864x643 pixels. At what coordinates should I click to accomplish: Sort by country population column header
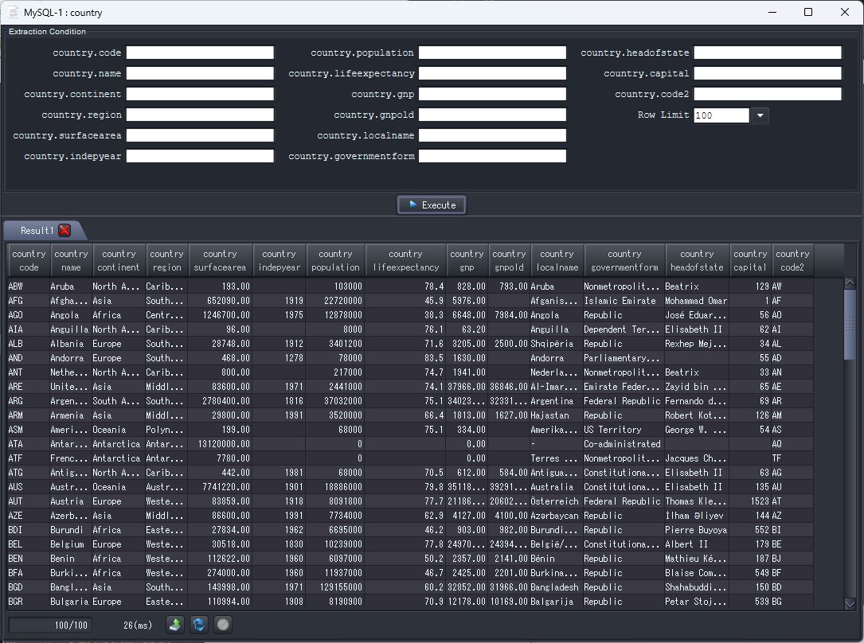tap(335, 260)
